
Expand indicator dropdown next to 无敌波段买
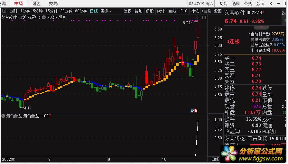(44, 17)
